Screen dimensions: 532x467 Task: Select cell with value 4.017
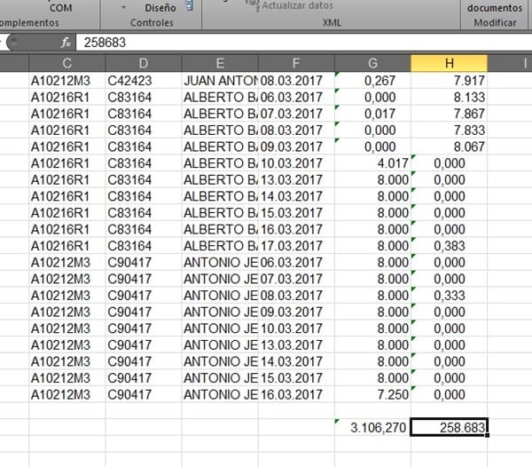(x=372, y=163)
